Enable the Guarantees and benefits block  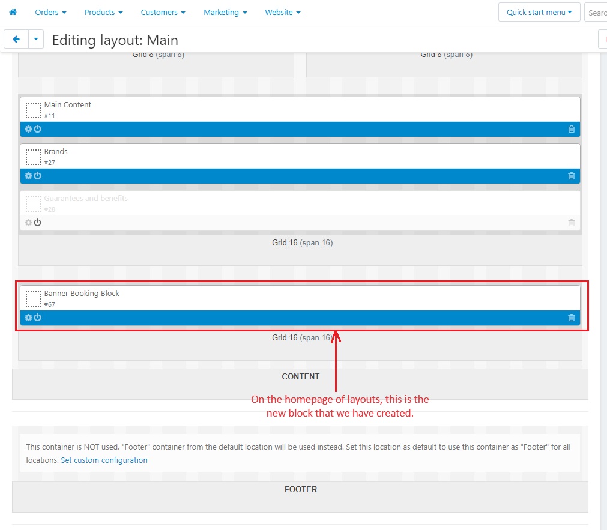(x=38, y=223)
